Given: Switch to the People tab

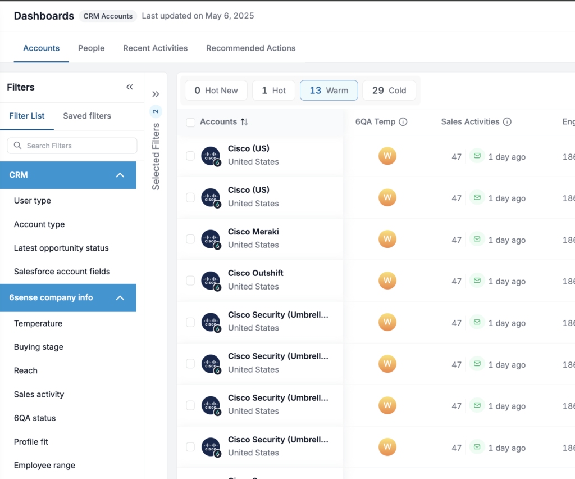Looking at the screenshot, I should 92,48.
